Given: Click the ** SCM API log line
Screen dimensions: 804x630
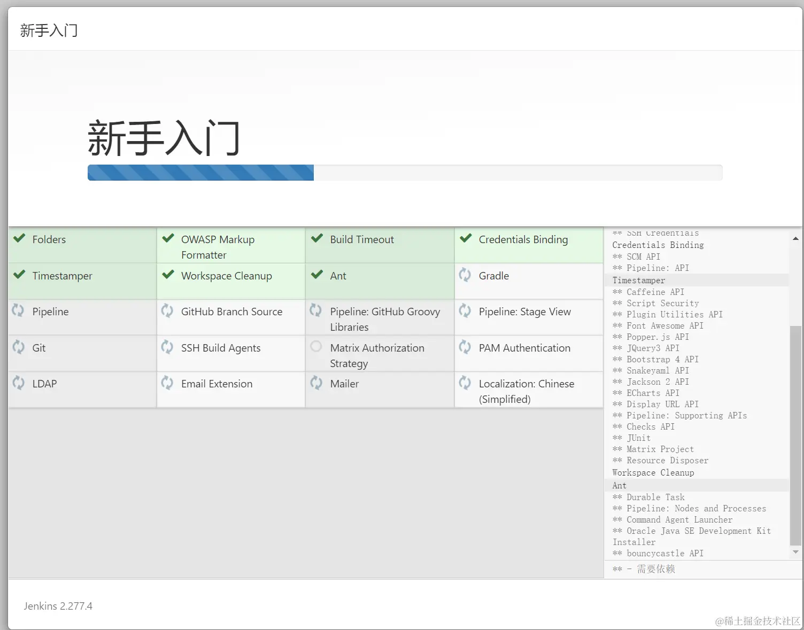Looking at the screenshot, I should pos(636,256).
